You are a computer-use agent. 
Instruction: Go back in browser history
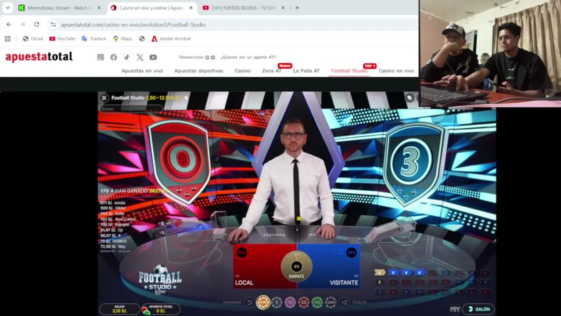(x=9, y=25)
